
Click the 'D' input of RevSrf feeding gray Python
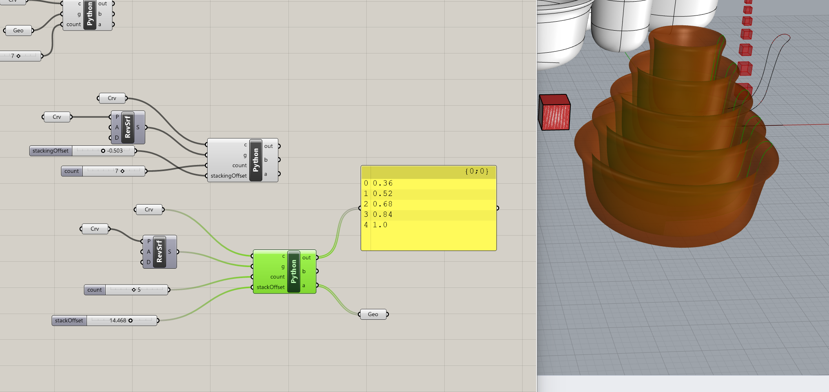117,138
